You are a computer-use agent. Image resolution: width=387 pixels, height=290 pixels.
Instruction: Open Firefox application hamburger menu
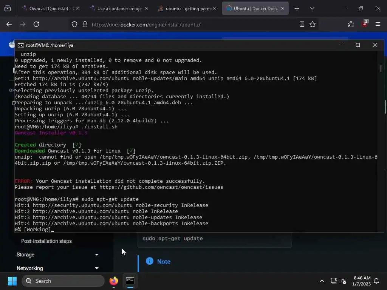378,24
